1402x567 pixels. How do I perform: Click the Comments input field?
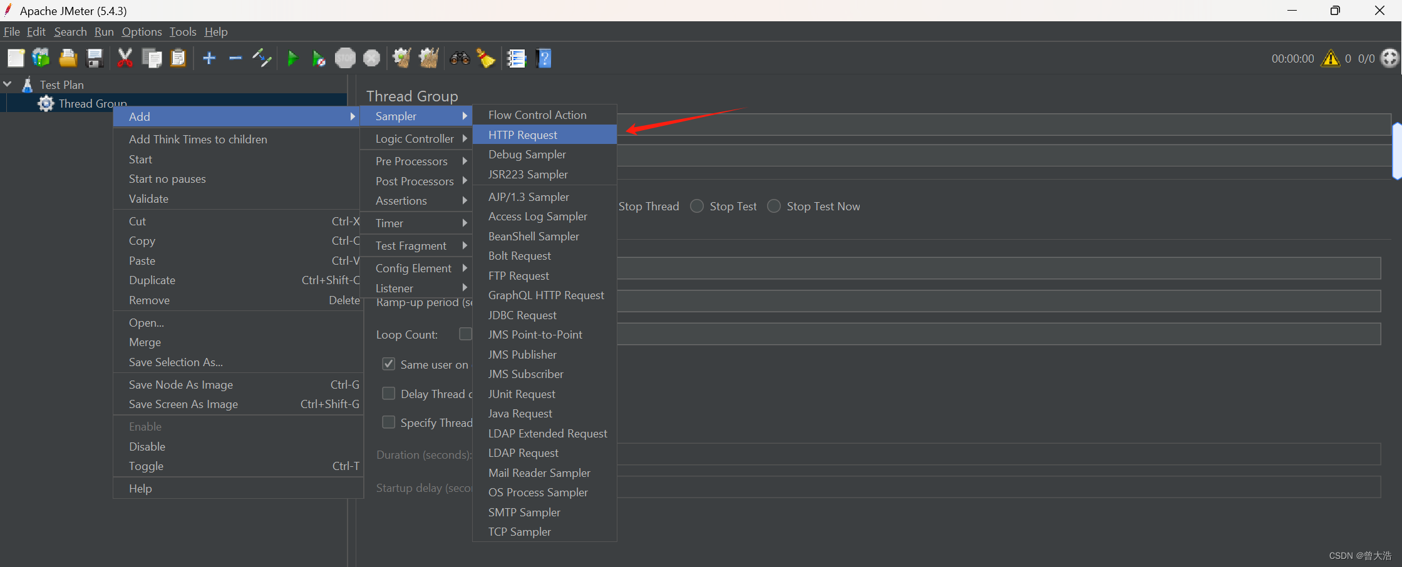[x=1004, y=156]
